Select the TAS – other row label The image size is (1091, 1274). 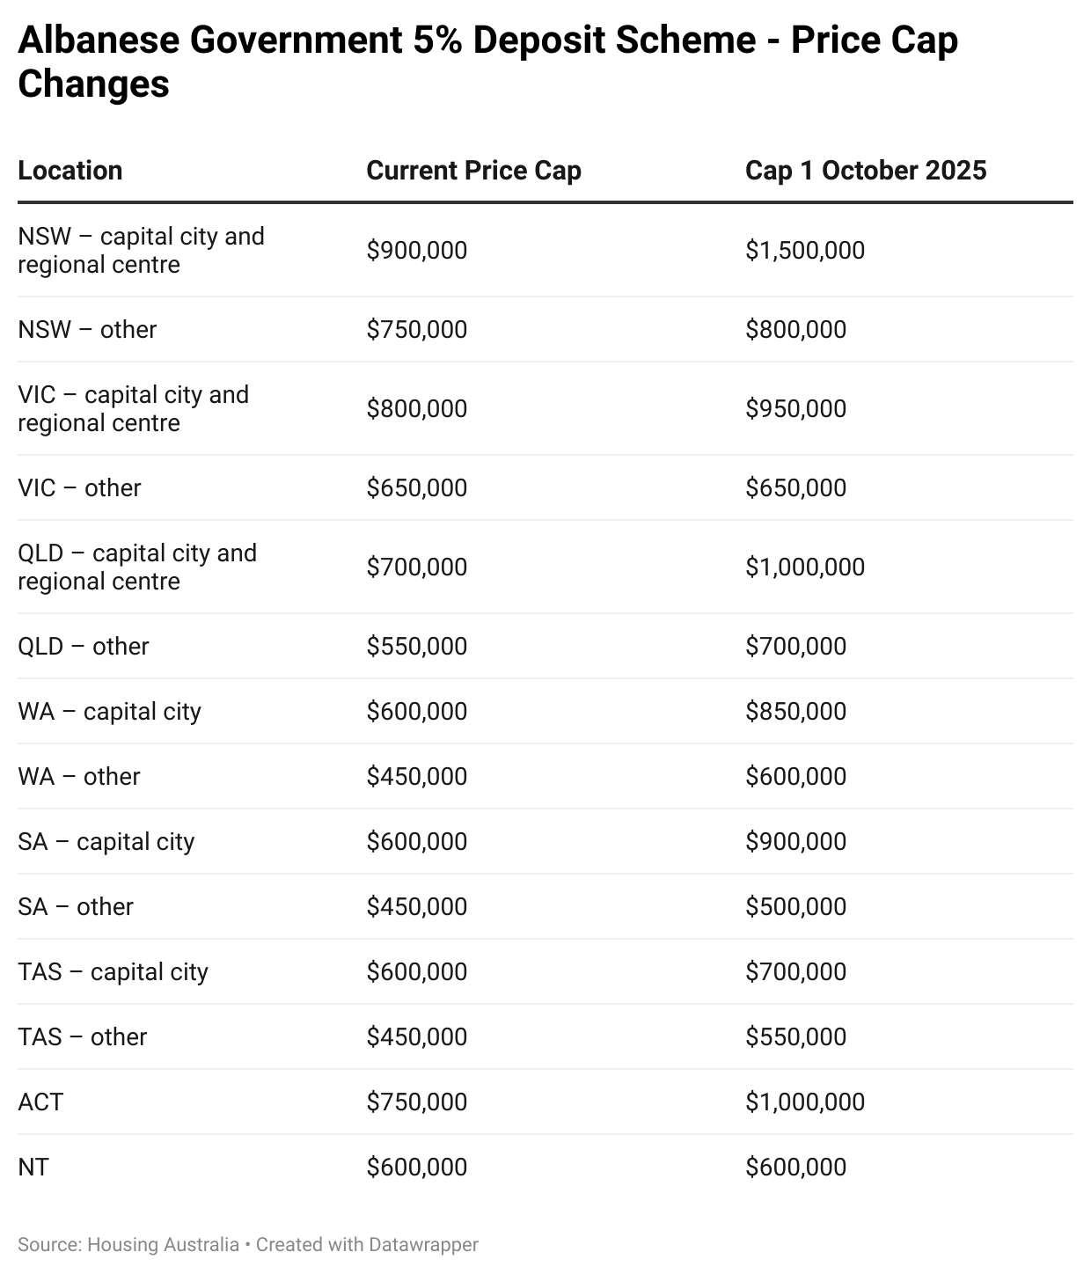click(82, 1037)
